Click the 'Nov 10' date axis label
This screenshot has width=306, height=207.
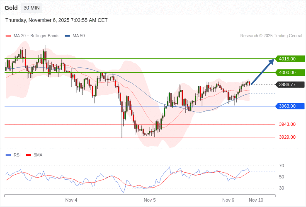pos(256,200)
